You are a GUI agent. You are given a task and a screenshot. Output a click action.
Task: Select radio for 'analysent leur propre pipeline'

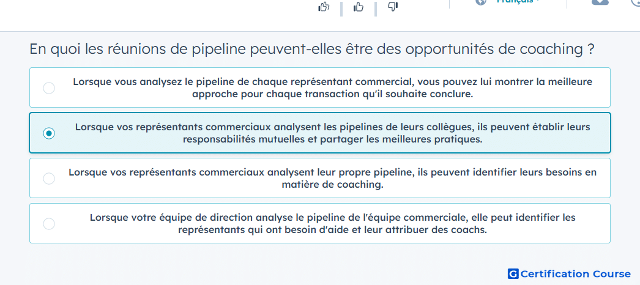[49, 179]
